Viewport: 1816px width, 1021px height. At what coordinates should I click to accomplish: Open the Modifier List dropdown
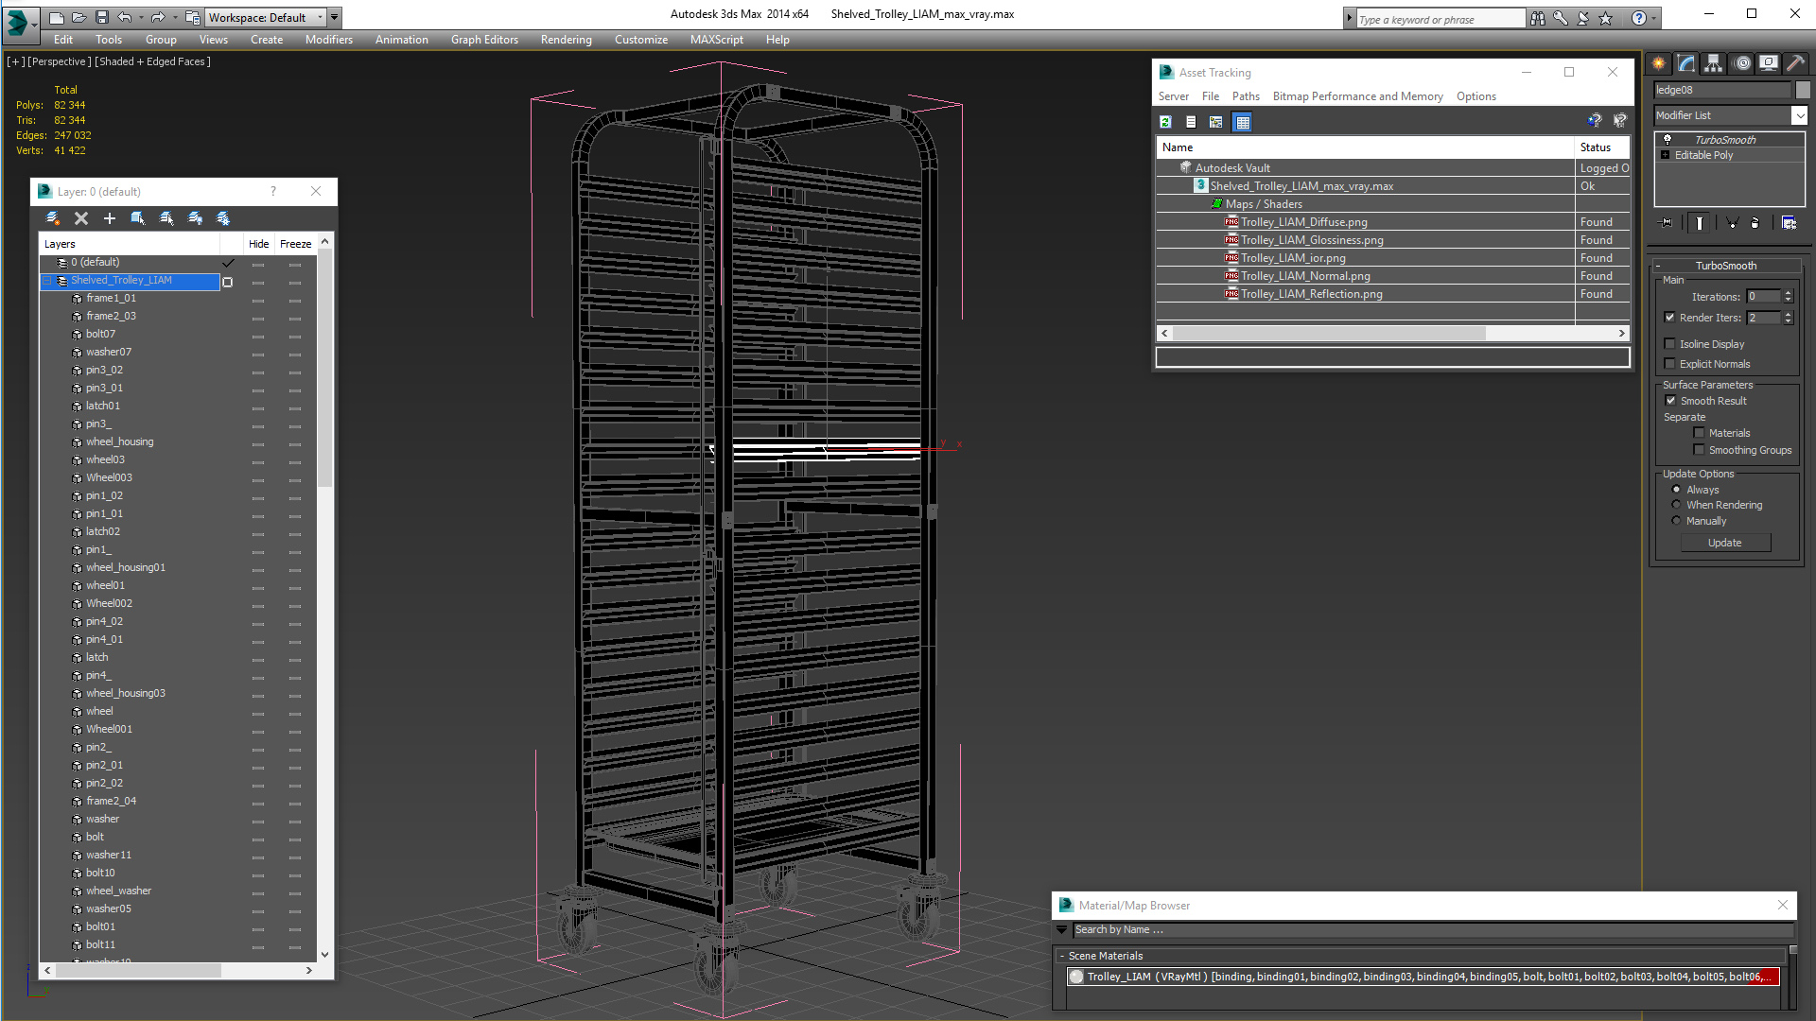click(x=1798, y=115)
